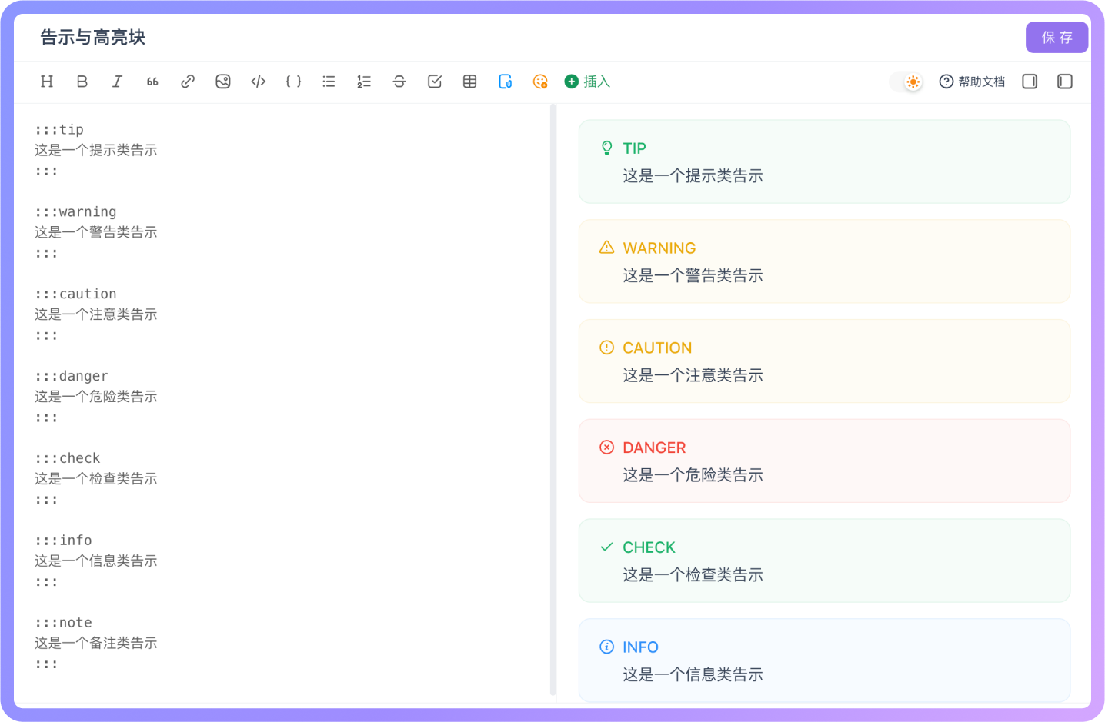Open the orange emoji picker icon

tap(540, 82)
